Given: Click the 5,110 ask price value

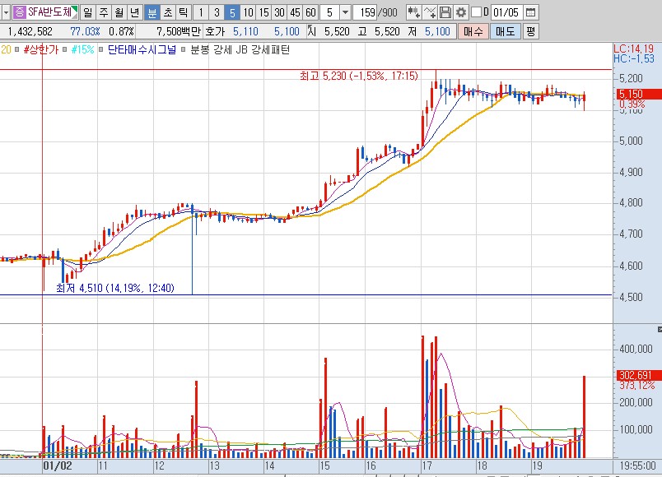Looking at the screenshot, I should click(x=245, y=31).
